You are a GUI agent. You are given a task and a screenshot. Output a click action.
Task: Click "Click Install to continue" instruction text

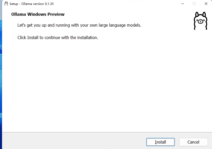point(58,38)
